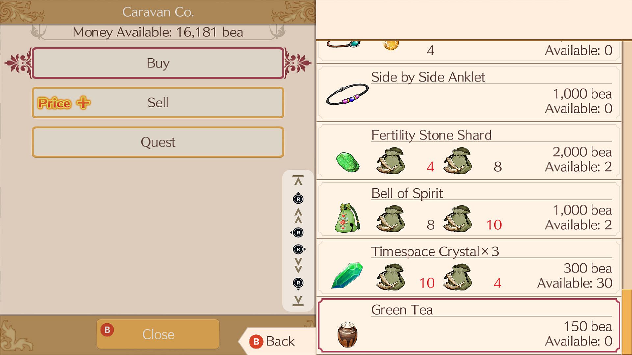Viewport: 632px width, 355px height.
Task: Click the R-stick right scroll icon
Action: click(299, 249)
